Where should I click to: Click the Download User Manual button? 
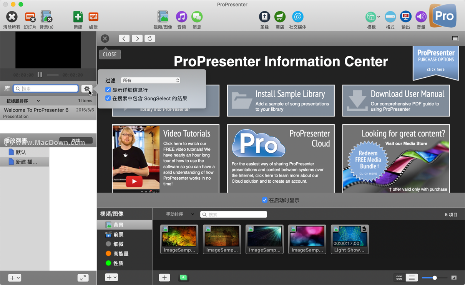click(x=396, y=101)
